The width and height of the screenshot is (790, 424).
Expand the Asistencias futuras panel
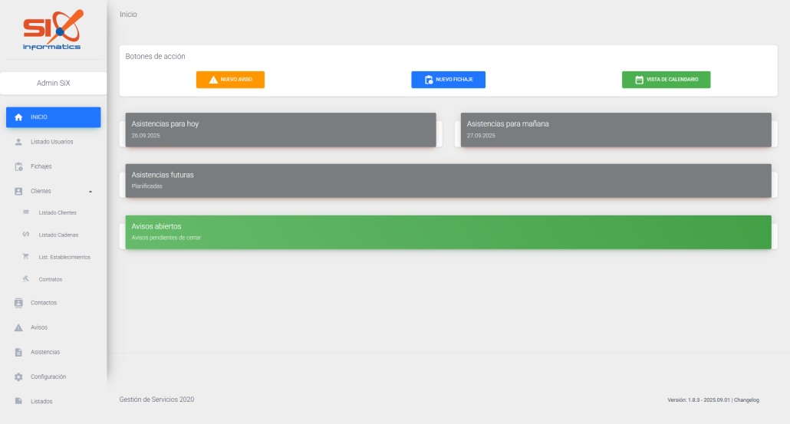pos(448,180)
